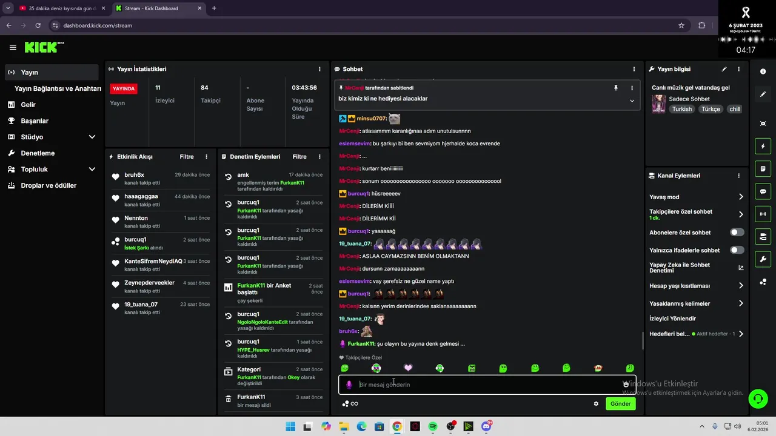Click the pin icon on pinned message

click(615, 88)
